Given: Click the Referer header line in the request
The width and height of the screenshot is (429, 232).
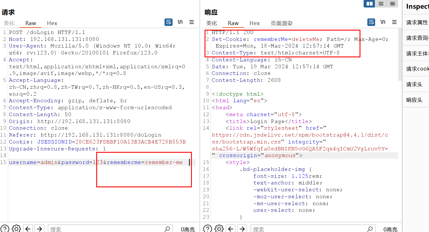Looking at the screenshot, I should pyautogui.click(x=85, y=135).
